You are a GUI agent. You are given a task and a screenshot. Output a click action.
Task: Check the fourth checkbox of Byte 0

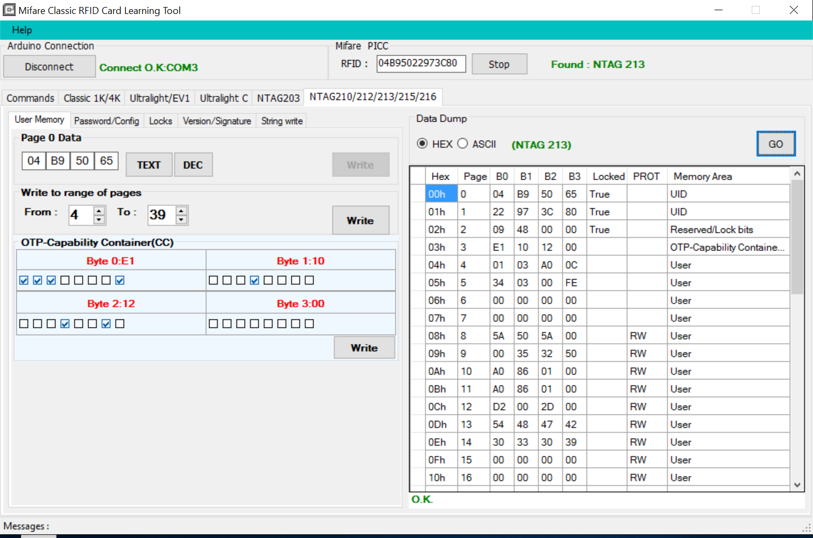pos(65,280)
